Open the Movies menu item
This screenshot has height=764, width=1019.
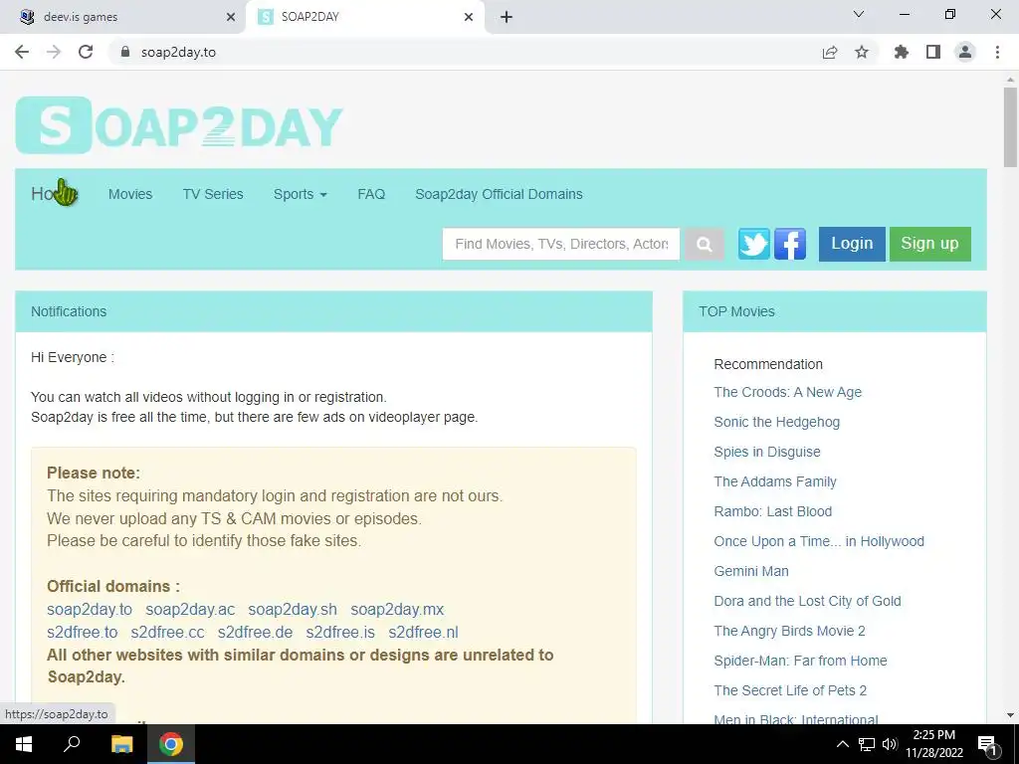click(x=130, y=194)
